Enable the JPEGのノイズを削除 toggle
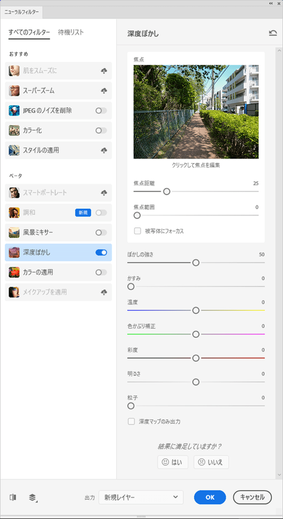 tap(101, 111)
